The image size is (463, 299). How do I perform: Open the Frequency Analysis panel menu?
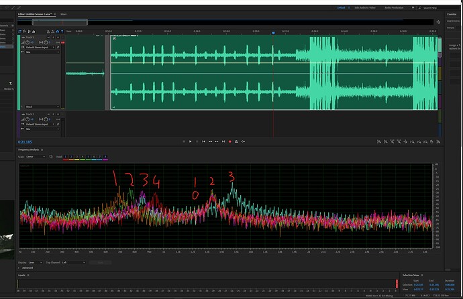pyautogui.click(x=42, y=149)
